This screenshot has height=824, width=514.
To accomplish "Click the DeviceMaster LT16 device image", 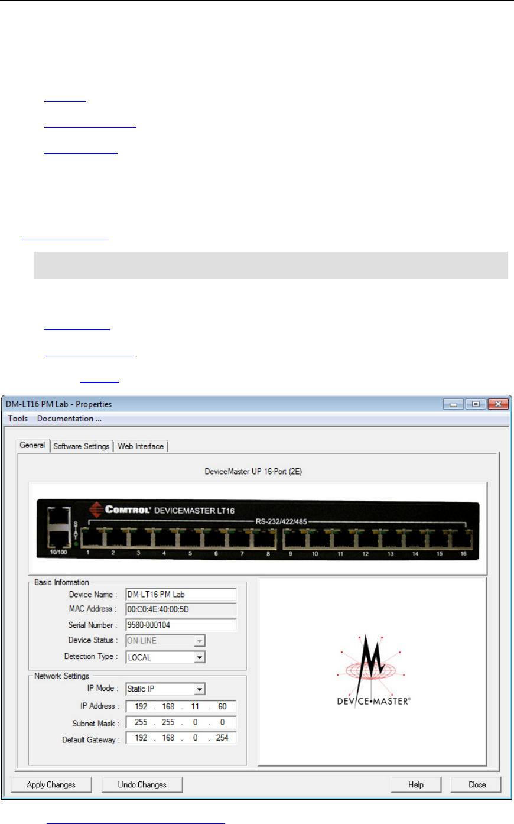I will pos(258,530).
